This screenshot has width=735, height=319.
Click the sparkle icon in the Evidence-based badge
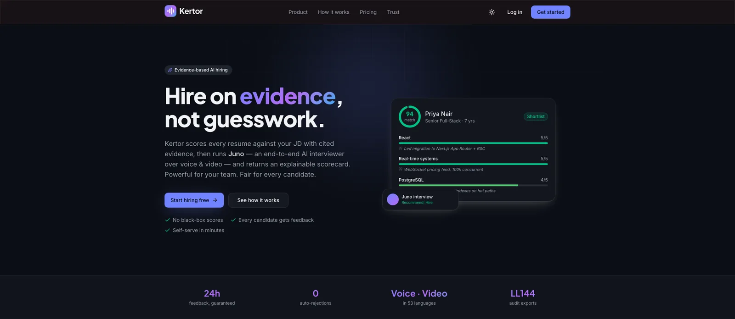170,70
